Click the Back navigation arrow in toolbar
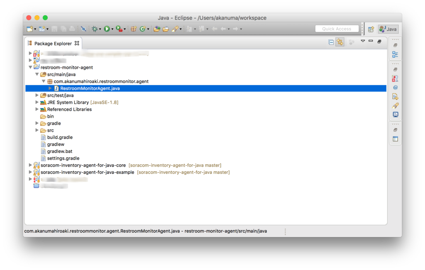The height and width of the screenshot is (270, 425). click(223, 29)
